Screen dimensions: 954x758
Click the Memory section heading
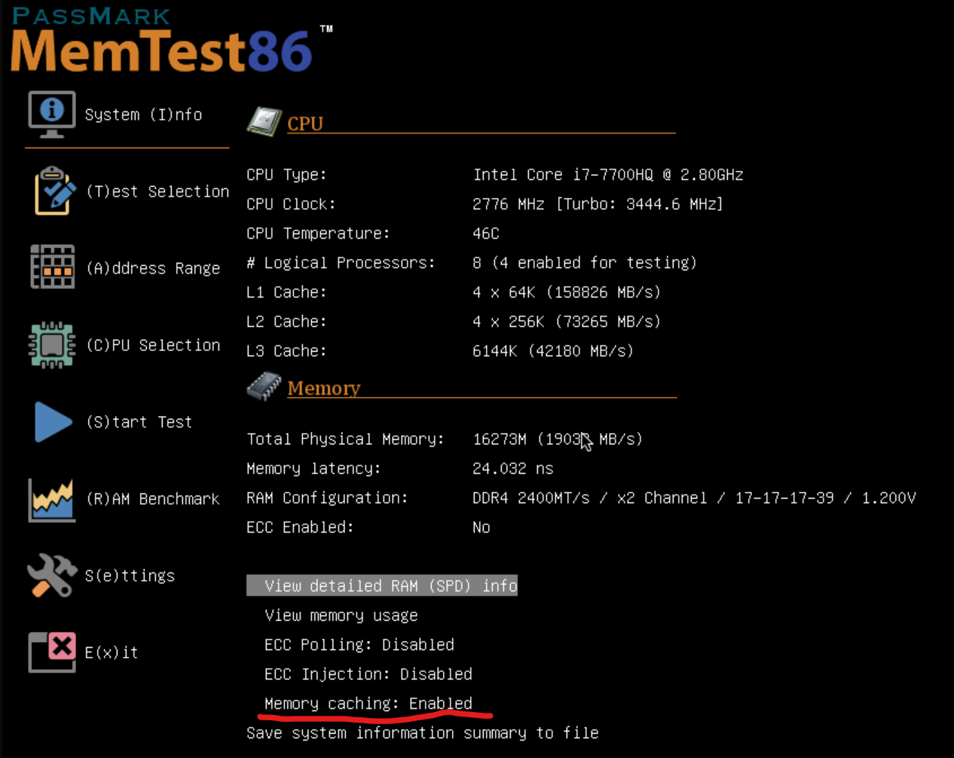point(324,388)
